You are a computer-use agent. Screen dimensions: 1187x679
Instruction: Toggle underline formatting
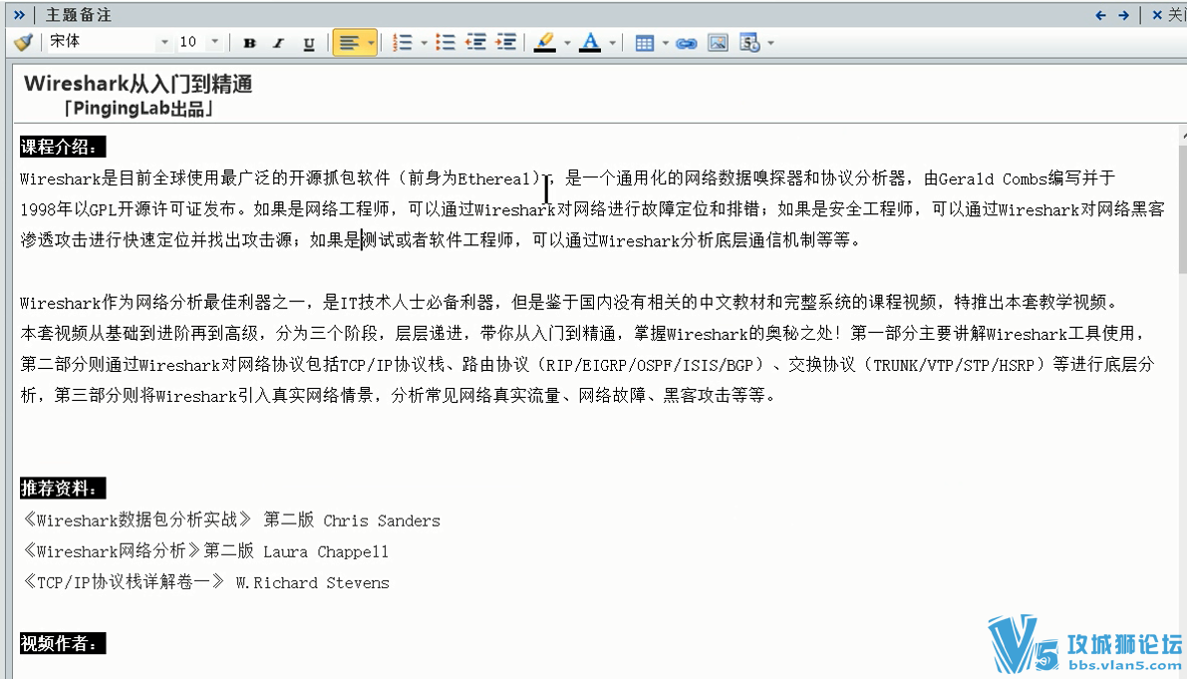309,43
